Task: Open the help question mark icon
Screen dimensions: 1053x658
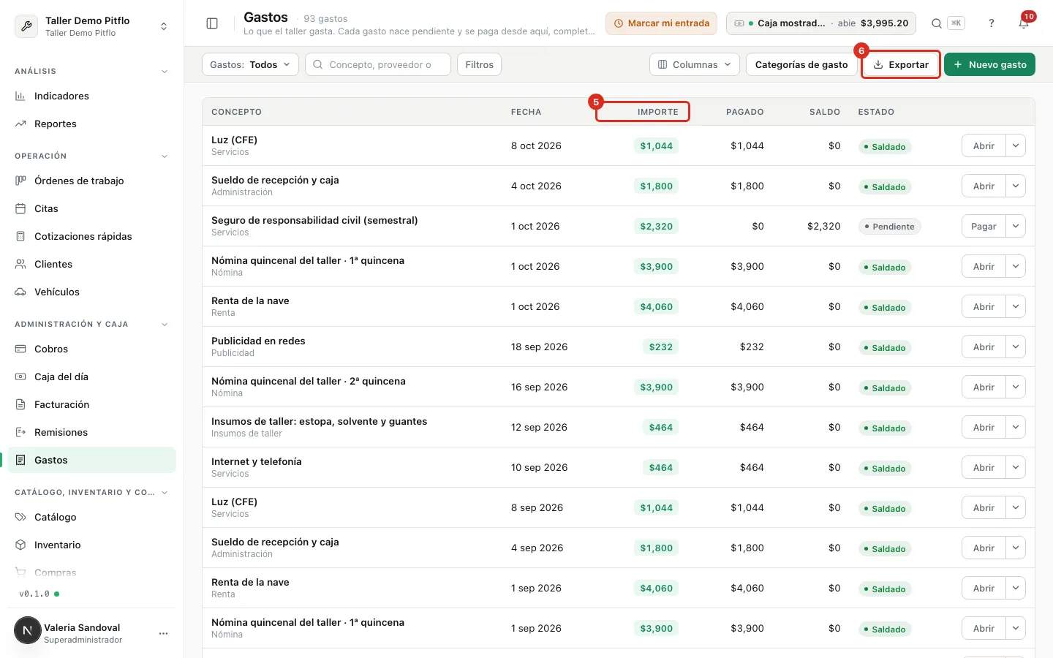Action: point(992,23)
